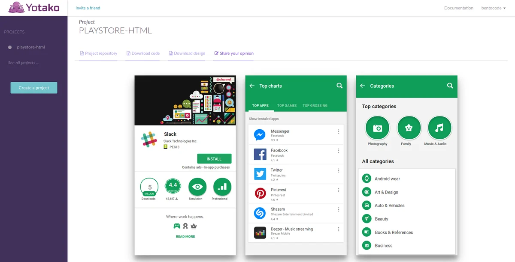Image resolution: width=515 pixels, height=262 pixels.
Task: Select the Photography category circle
Action: click(x=377, y=128)
